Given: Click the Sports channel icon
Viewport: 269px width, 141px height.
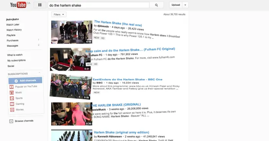Looking at the screenshot, I should pos(12,98).
